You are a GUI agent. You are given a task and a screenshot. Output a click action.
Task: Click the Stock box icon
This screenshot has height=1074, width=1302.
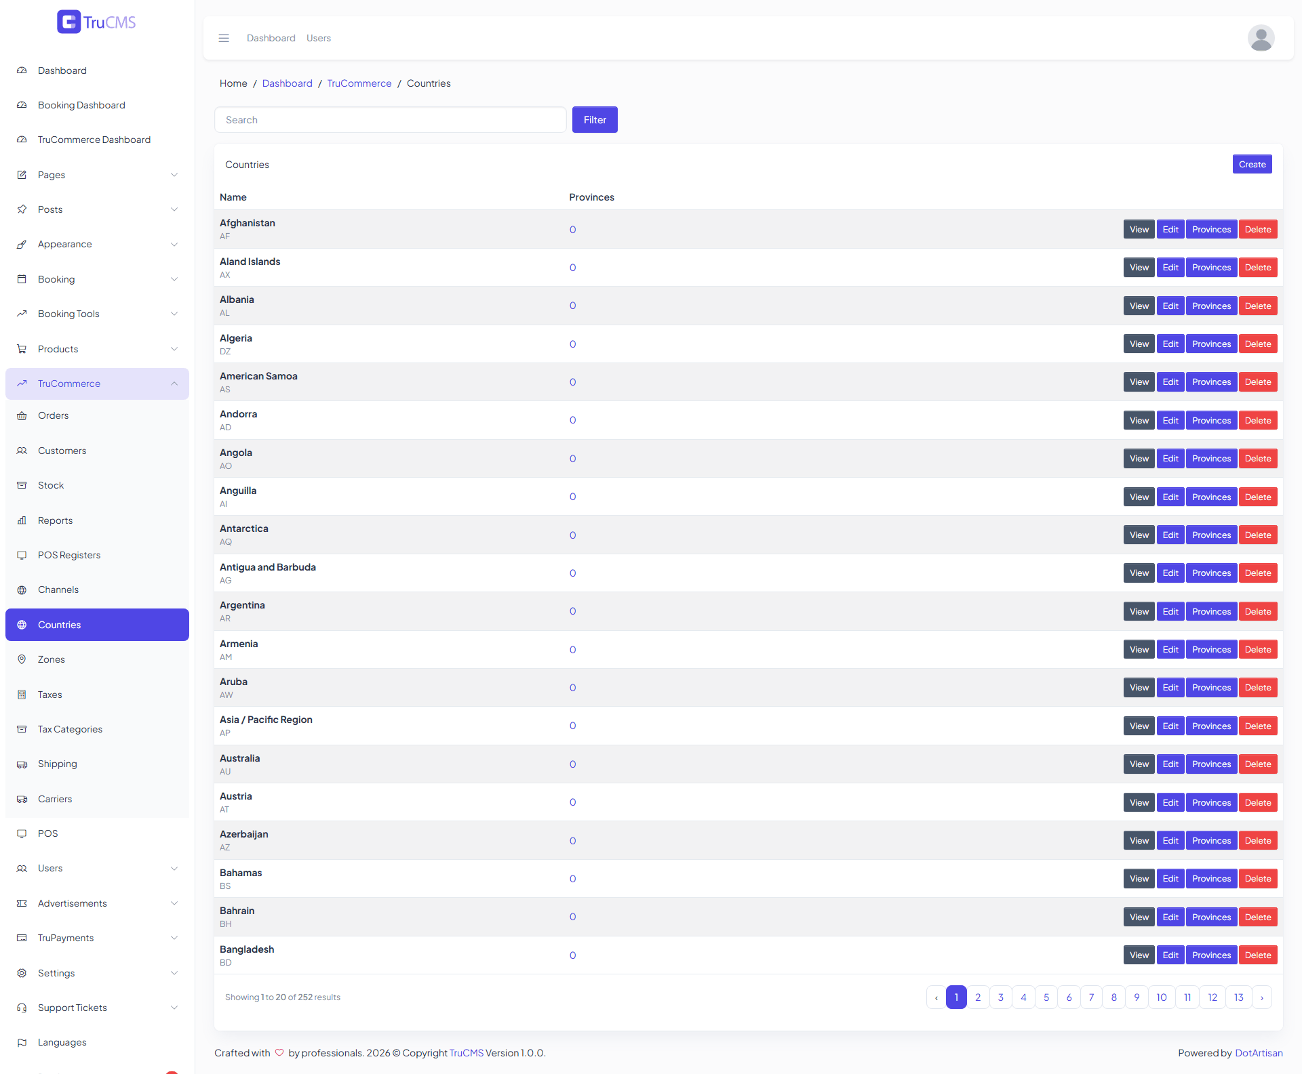click(22, 485)
